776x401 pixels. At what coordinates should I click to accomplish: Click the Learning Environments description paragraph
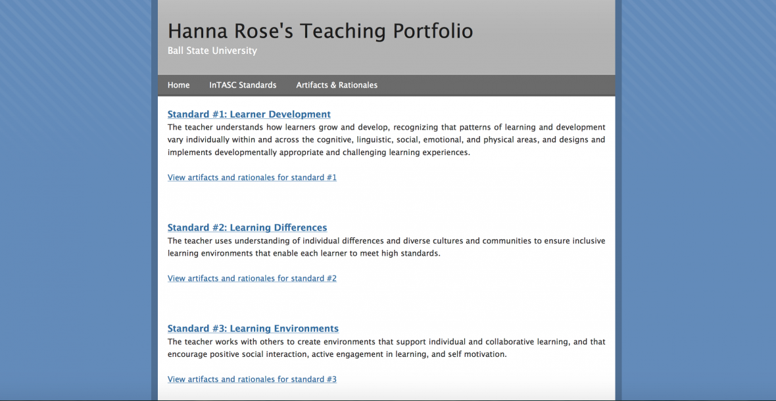(x=386, y=348)
